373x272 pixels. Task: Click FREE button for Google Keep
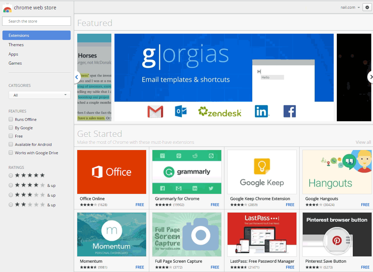point(290,205)
